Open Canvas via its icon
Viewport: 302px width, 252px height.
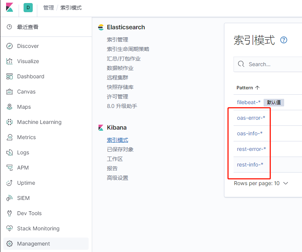[x=10, y=92]
